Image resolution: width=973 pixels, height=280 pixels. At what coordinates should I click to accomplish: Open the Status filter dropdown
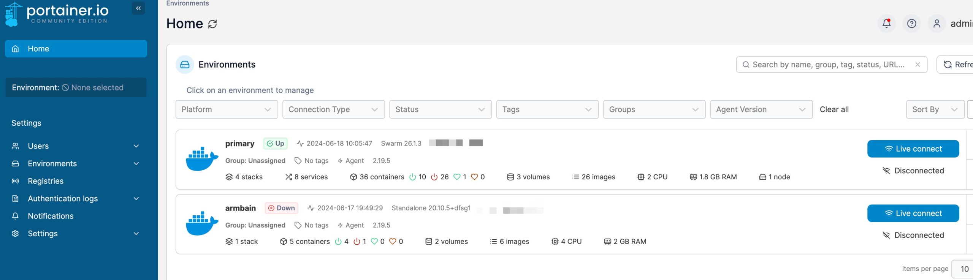tap(441, 109)
